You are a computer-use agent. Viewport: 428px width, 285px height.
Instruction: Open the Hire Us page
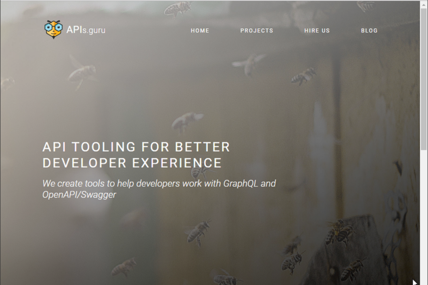coord(317,31)
